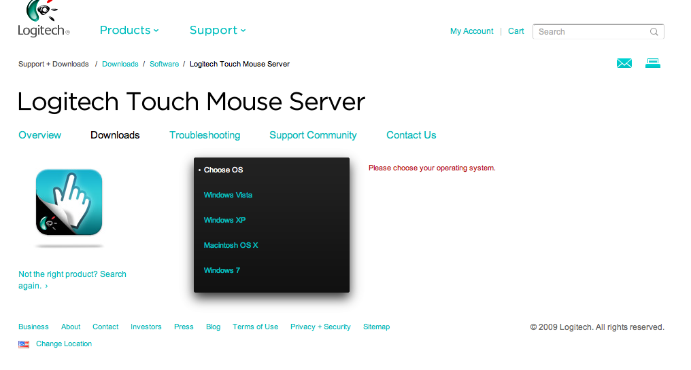Click the Logitech logo
Screen dimensions: 691x370
44,18
